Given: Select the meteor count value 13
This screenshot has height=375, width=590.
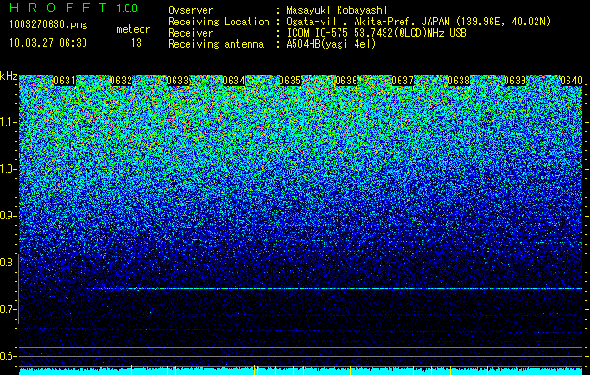Looking at the screenshot, I should click(136, 43).
